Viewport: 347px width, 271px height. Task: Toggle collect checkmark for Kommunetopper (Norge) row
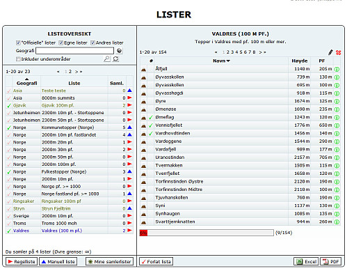(9, 127)
